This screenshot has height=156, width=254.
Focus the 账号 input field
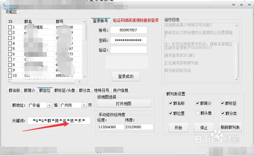coord(129,30)
